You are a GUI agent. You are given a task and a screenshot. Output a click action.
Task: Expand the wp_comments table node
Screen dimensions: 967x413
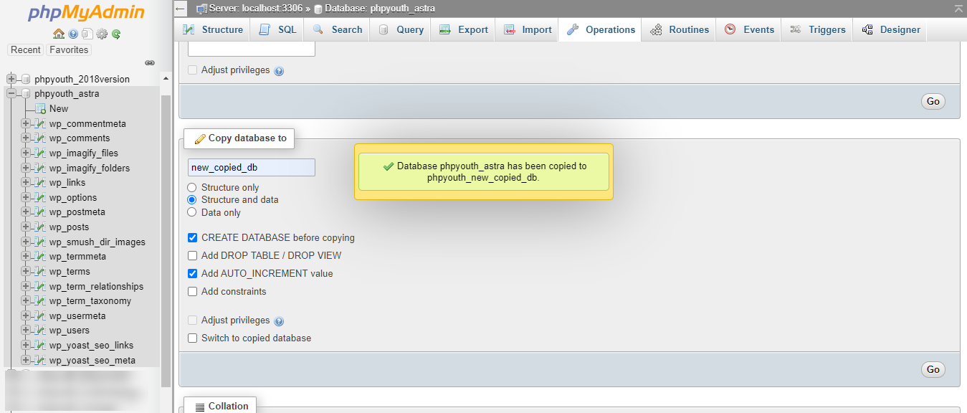point(26,138)
